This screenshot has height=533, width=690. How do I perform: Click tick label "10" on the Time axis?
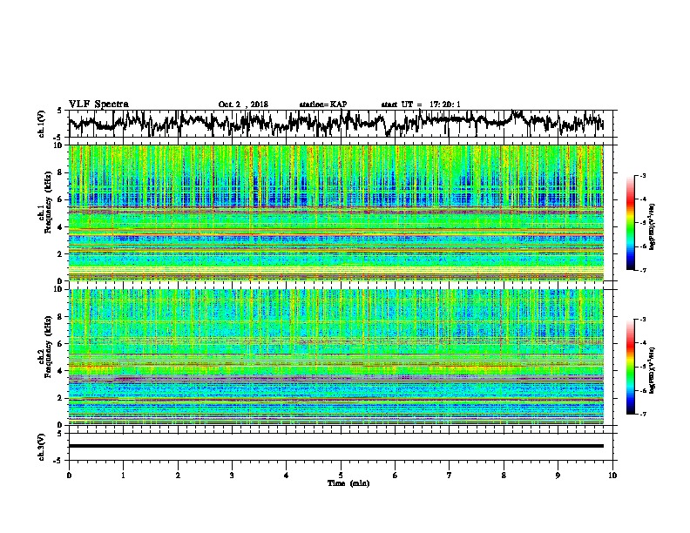[612, 475]
